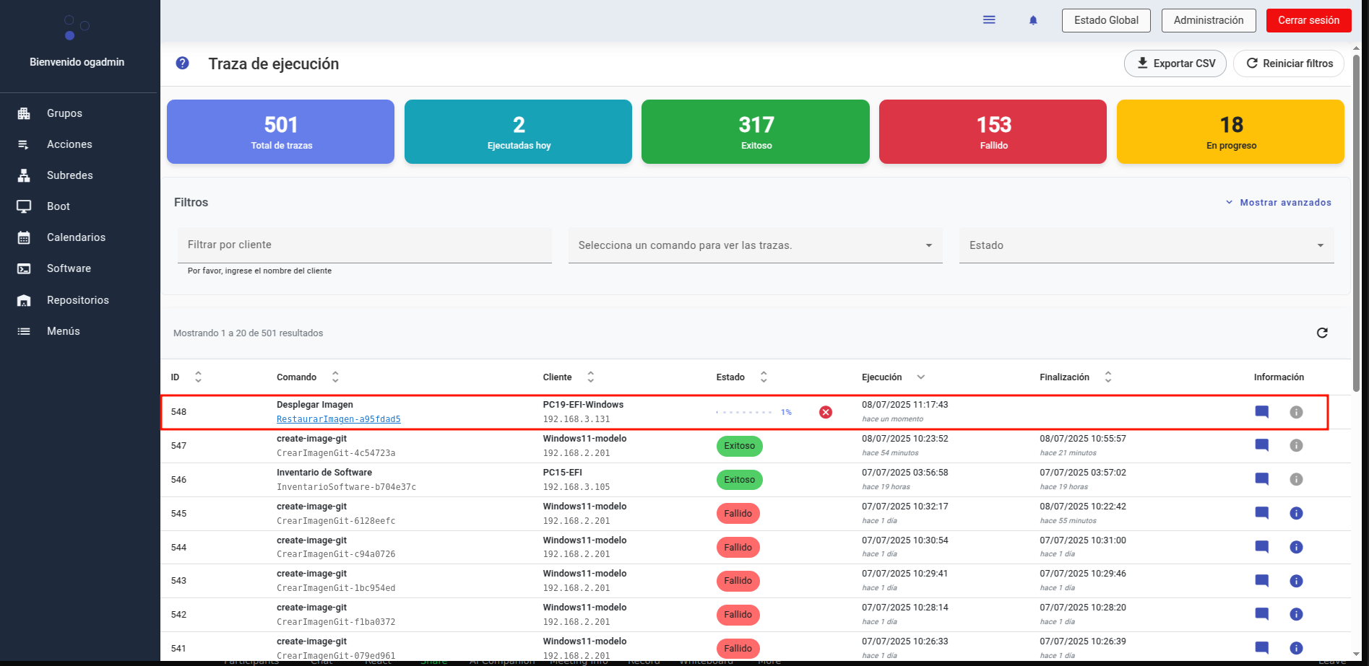Show info details for trace 545
Image resolution: width=1369 pixels, height=666 pixels.
click(1296, 513)
